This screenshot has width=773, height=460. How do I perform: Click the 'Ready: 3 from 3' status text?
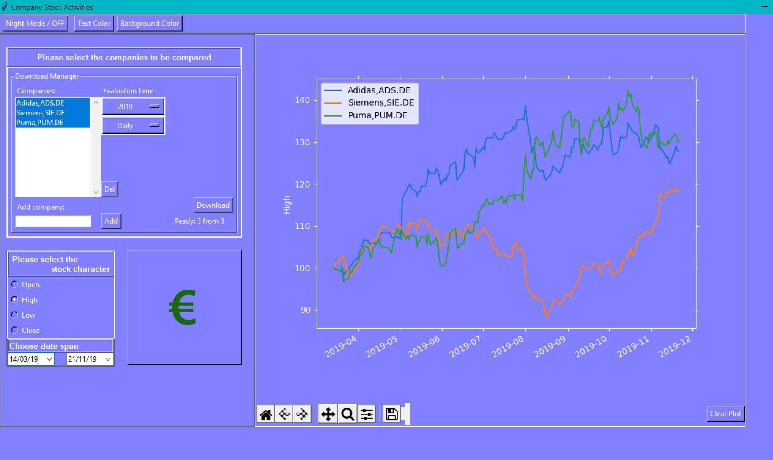pyautogui.click(x=199, y=221)
